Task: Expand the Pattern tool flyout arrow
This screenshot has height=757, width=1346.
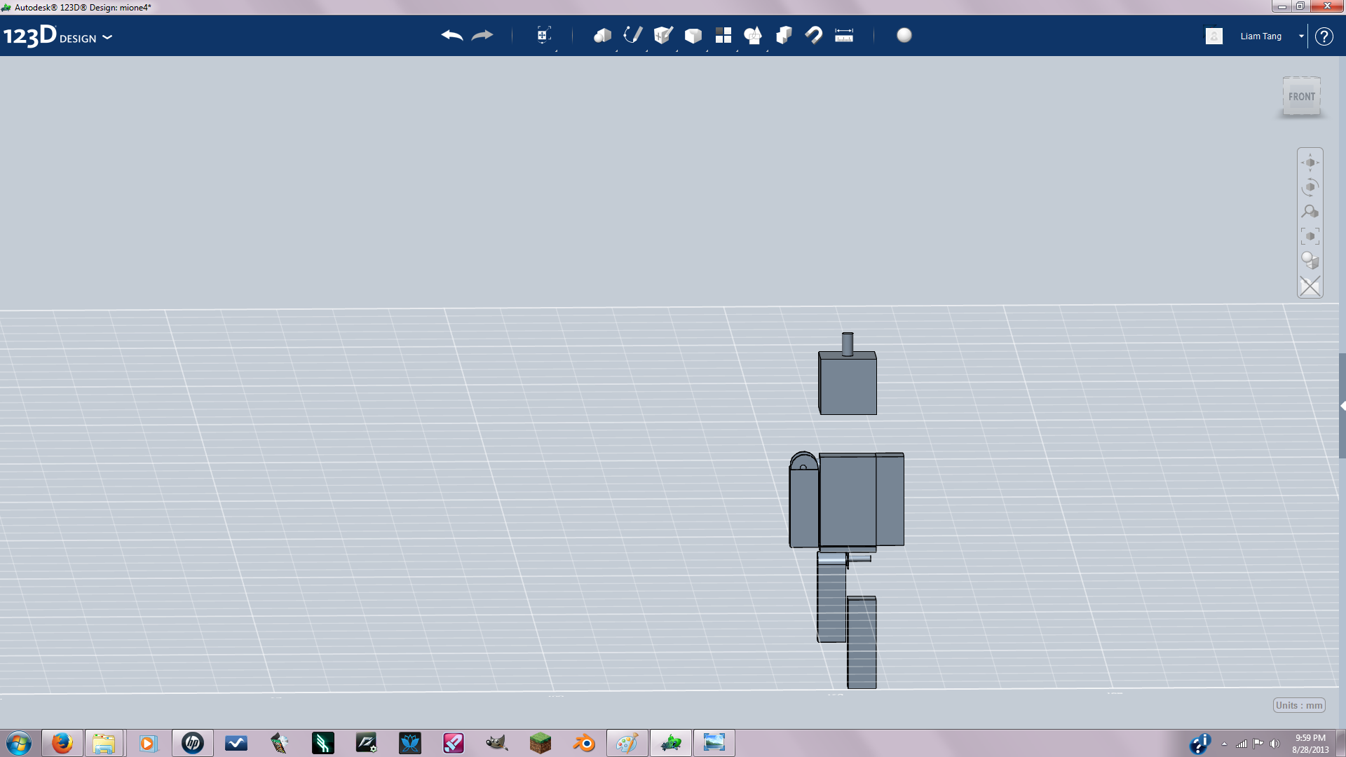Action: [x=737, y=50]
